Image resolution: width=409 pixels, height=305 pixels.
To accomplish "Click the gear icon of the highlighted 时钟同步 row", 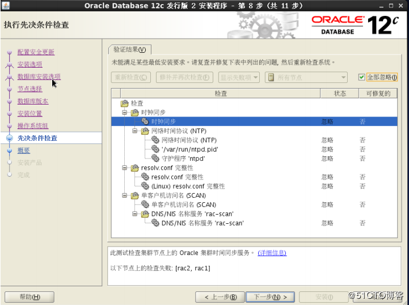I will (145, 122).
